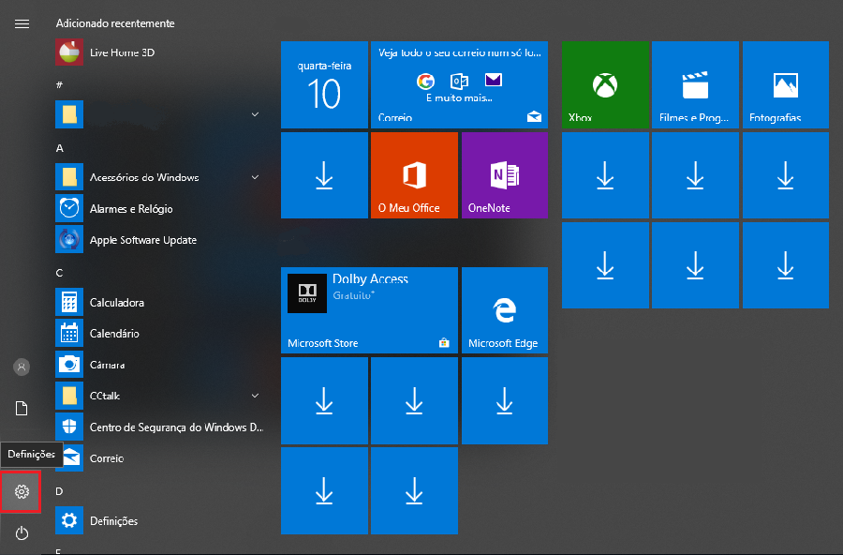Viewport: 843px width, 555px height.
Task: Open Filmes e Programas tile
Action: [695, 84]
